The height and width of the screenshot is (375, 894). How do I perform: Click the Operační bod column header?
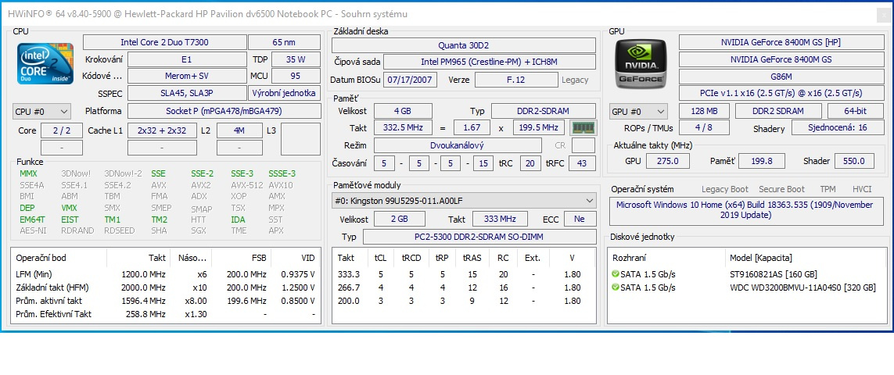[59, 258]
